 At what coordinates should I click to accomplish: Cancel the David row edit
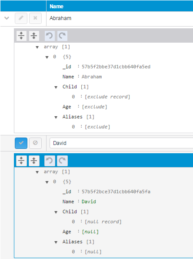[35, 143]
